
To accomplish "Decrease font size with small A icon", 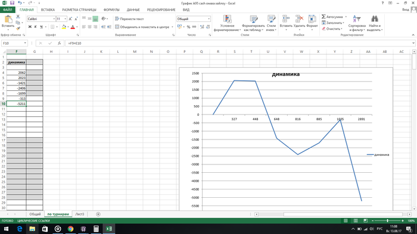I will point(76,19).
